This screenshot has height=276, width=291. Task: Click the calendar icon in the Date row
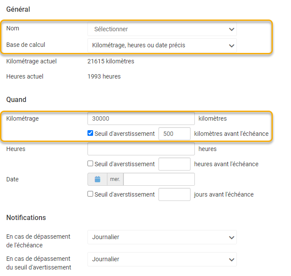(97, 179)
